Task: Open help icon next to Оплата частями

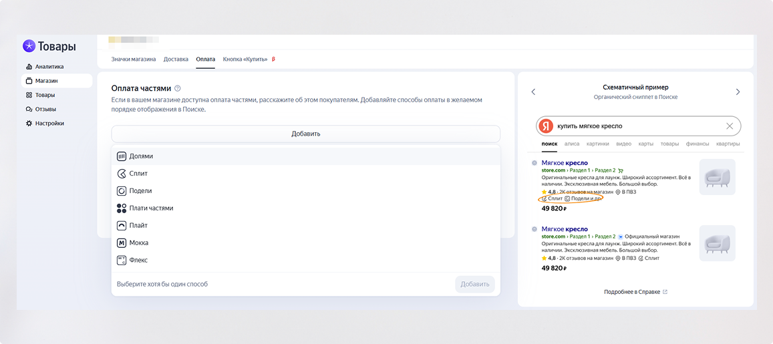Action: (178, 88)
